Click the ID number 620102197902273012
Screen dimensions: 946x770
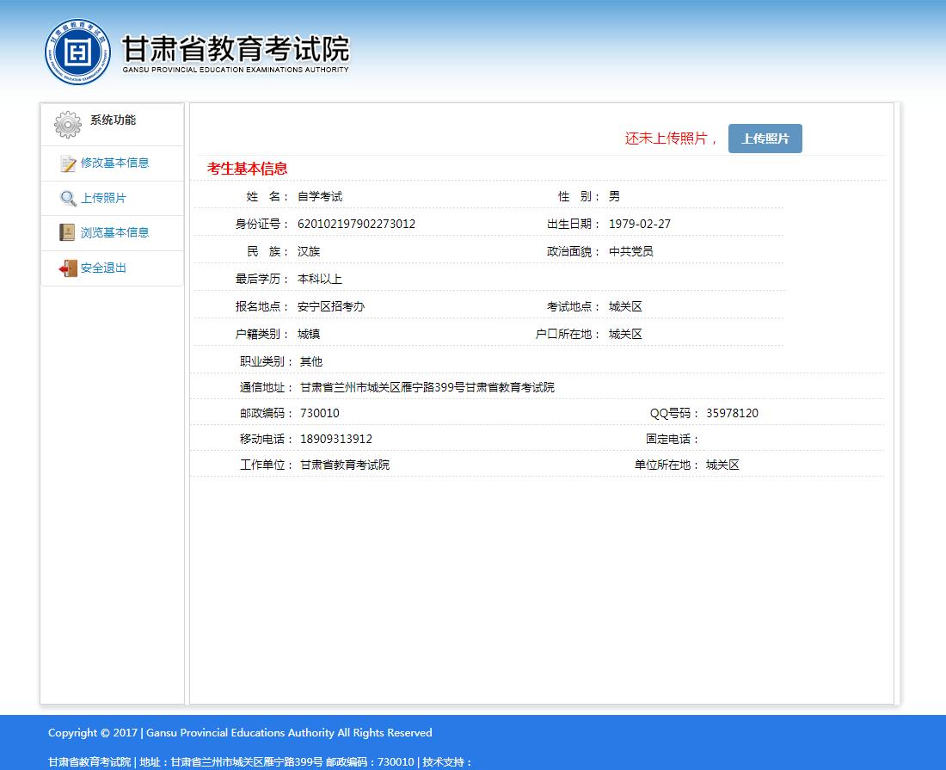357,224
